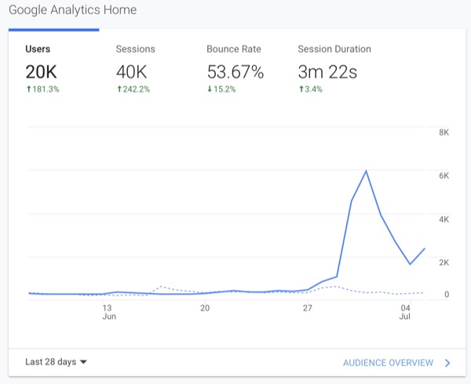Click the Sessions 242.2% increase indicator
This screenshot has height=384, width=471.
coord(133,89)
